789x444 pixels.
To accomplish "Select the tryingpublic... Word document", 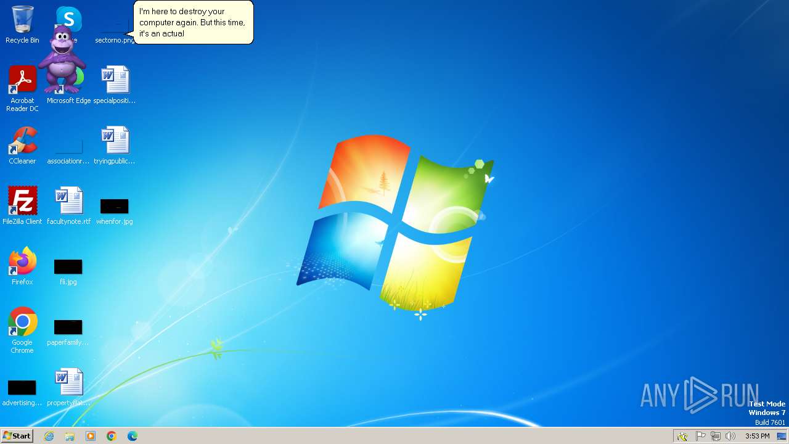I will coord(115,146).
